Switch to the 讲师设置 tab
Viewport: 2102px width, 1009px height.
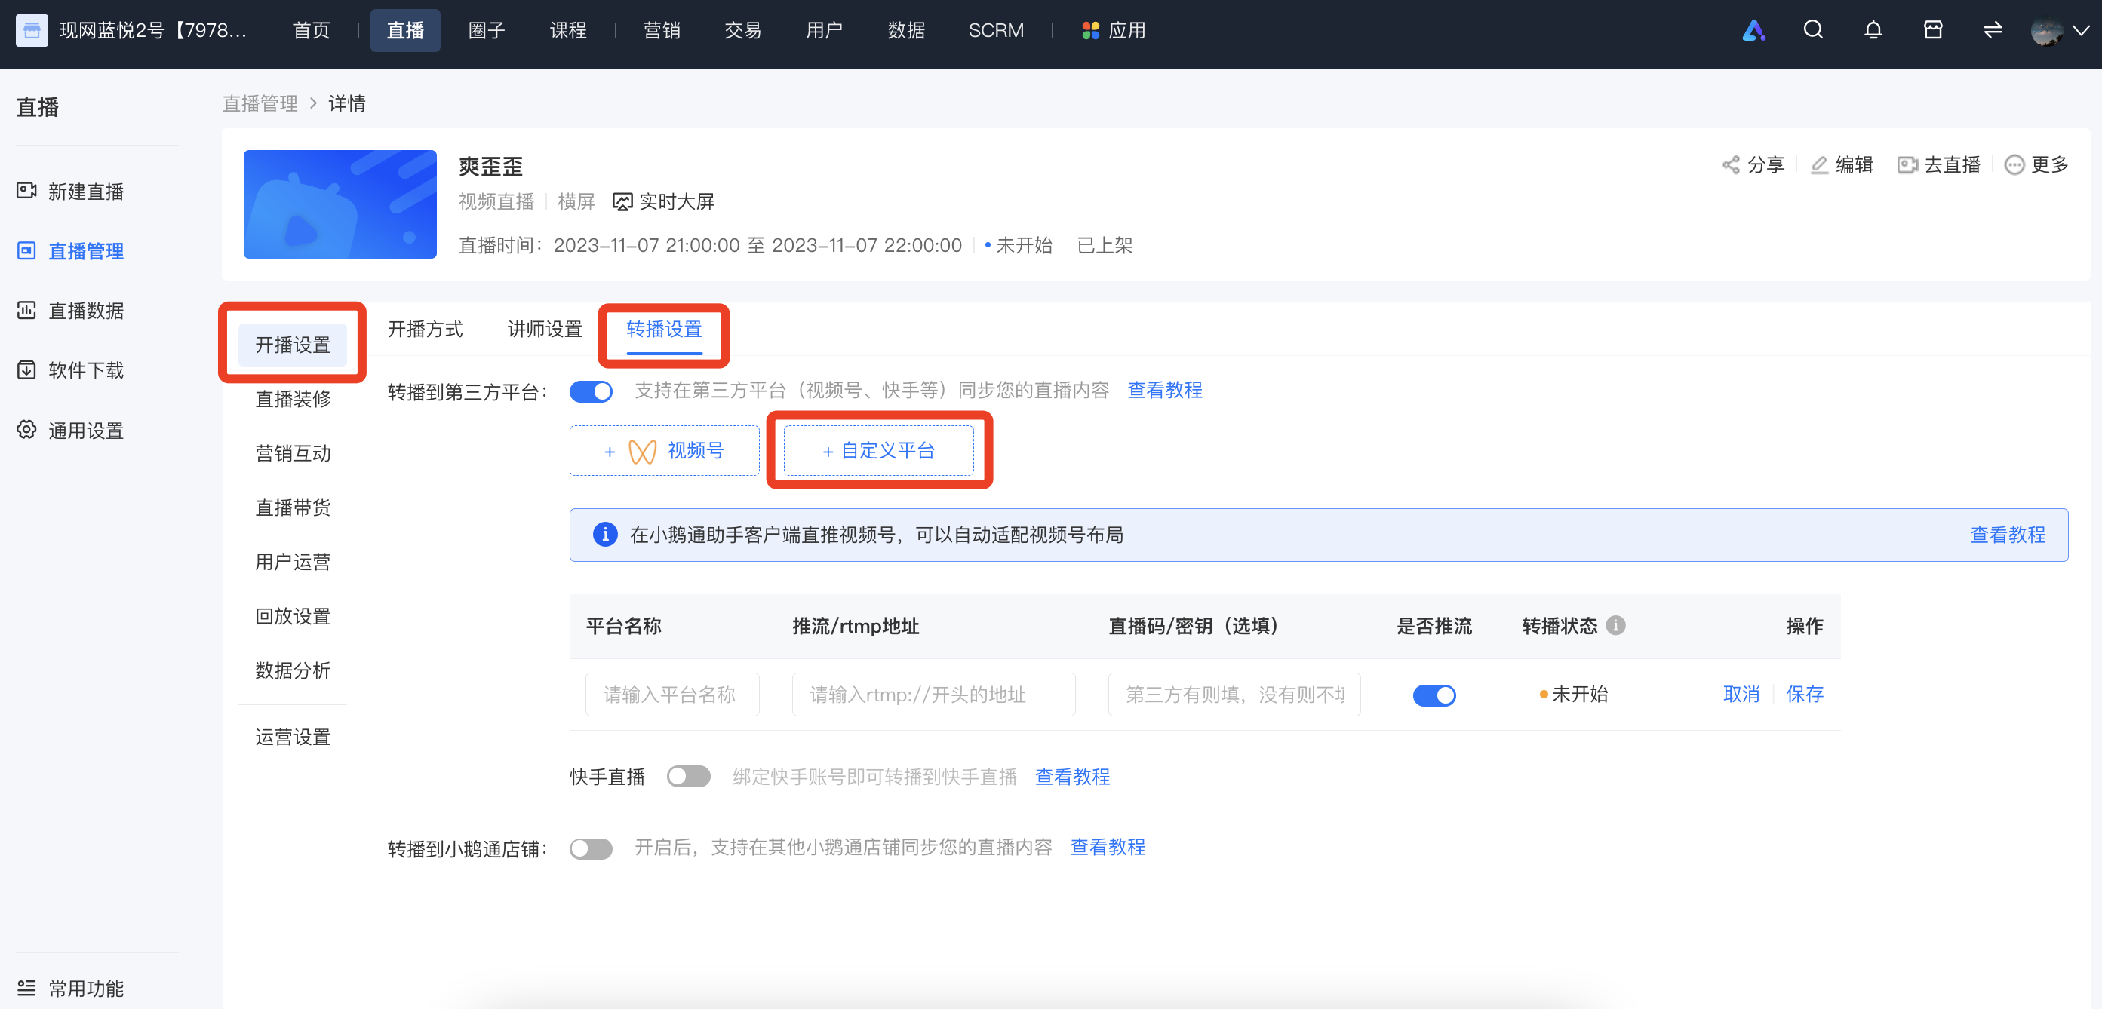point(545,329)
